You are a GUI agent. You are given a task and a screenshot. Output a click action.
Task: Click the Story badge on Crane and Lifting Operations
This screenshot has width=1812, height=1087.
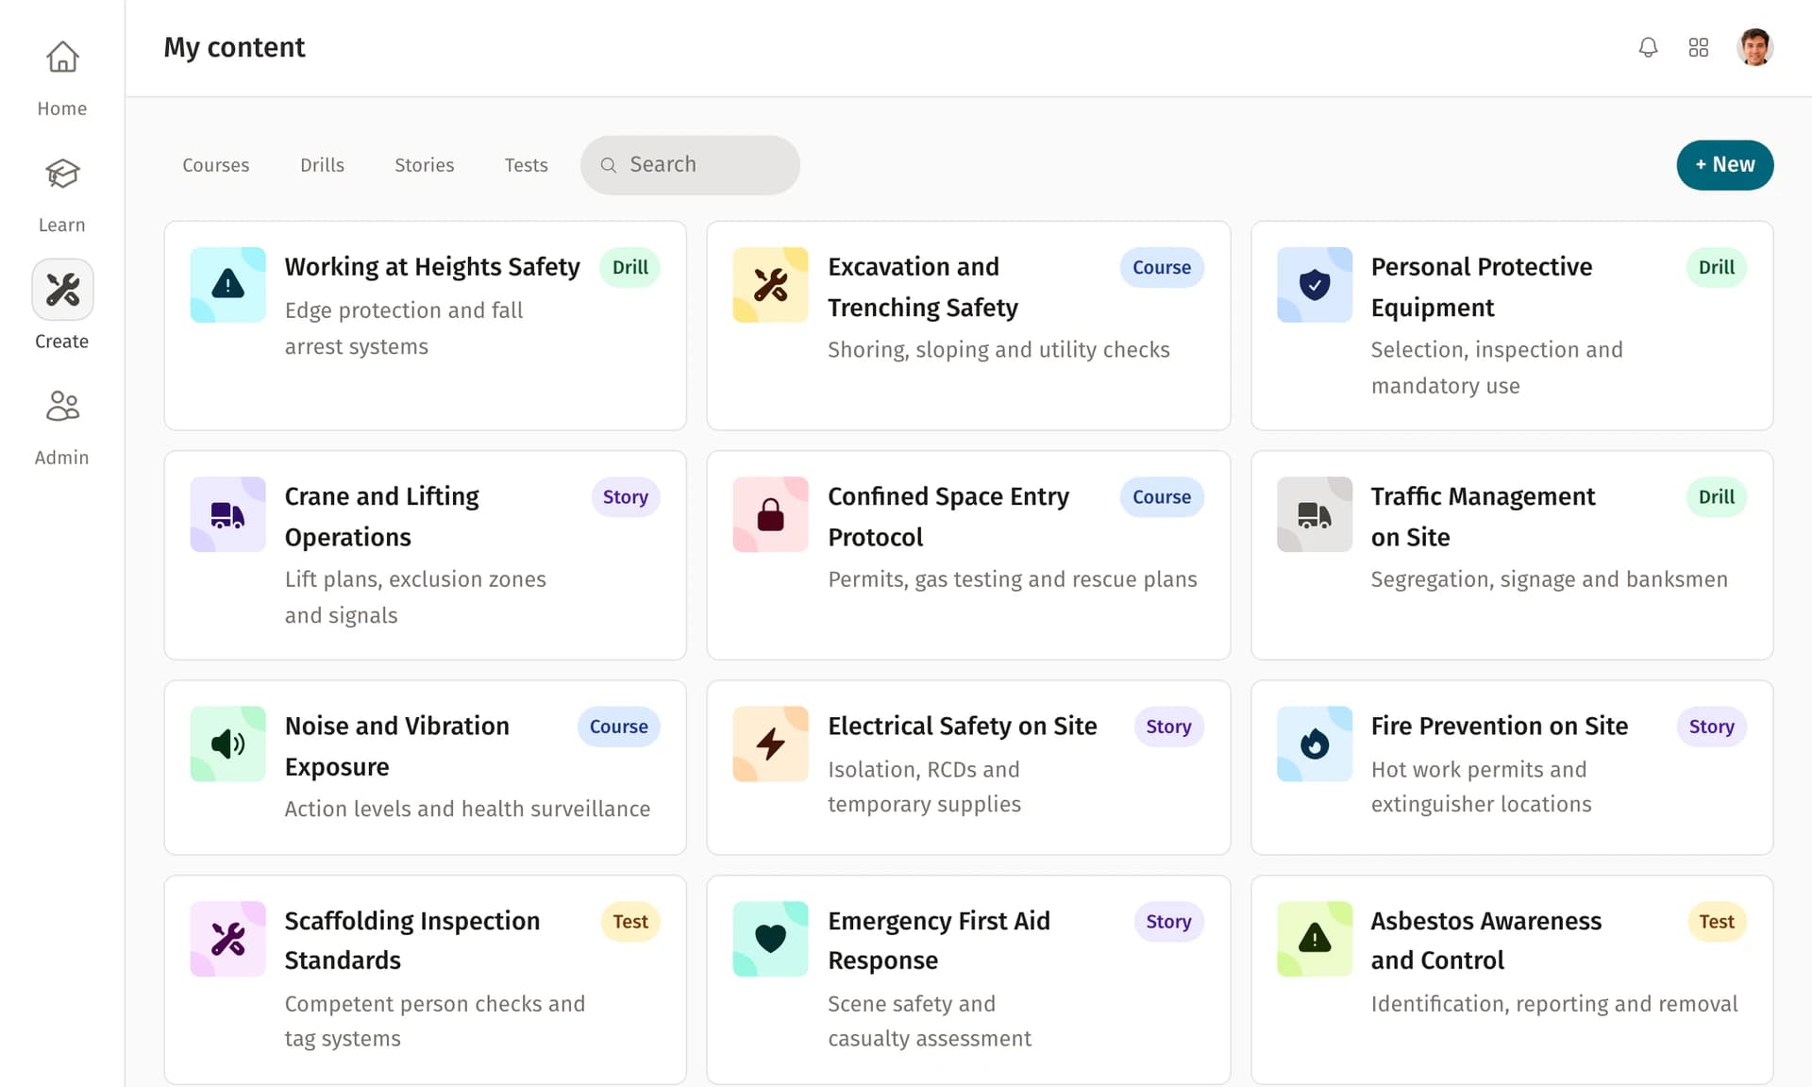tap(625, 496)
